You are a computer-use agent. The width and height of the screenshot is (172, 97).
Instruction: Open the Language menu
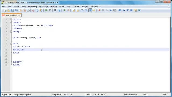pos(43,6)
